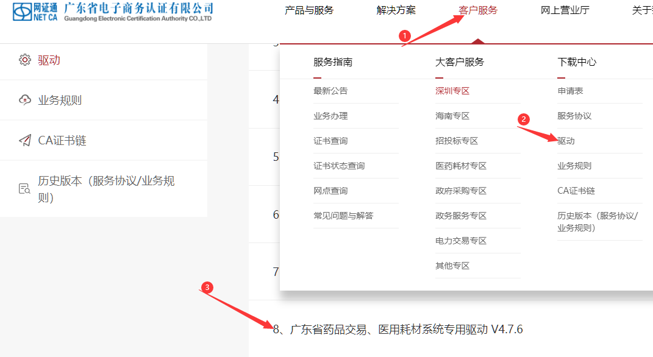Click 最新公告 in 服务指南

click(x=330, y=91)
